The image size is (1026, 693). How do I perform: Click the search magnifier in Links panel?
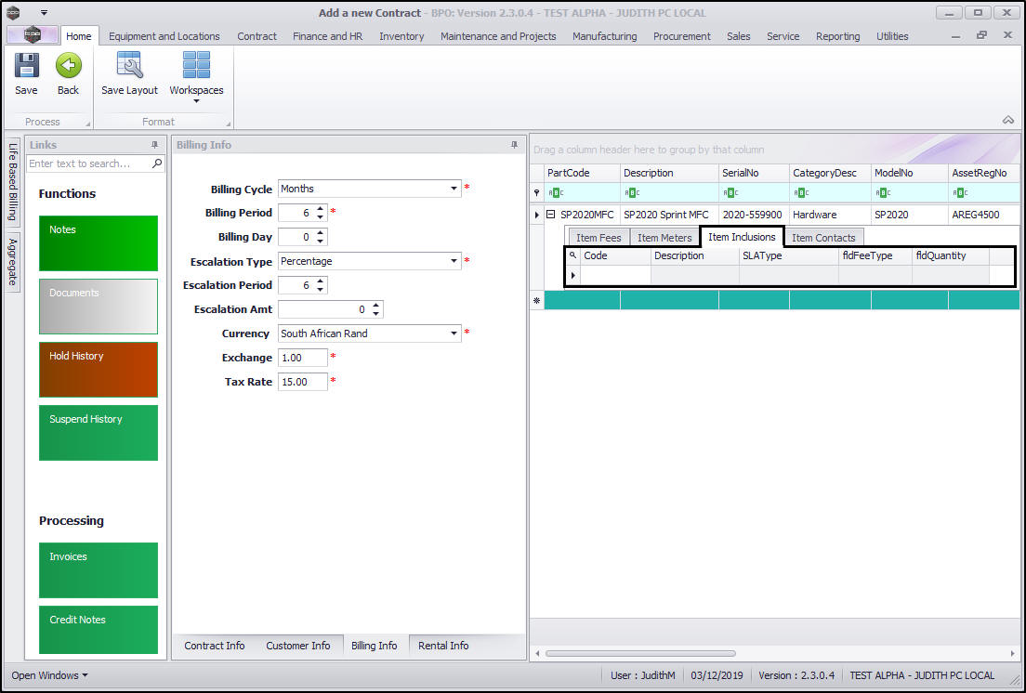pos(157,163)
